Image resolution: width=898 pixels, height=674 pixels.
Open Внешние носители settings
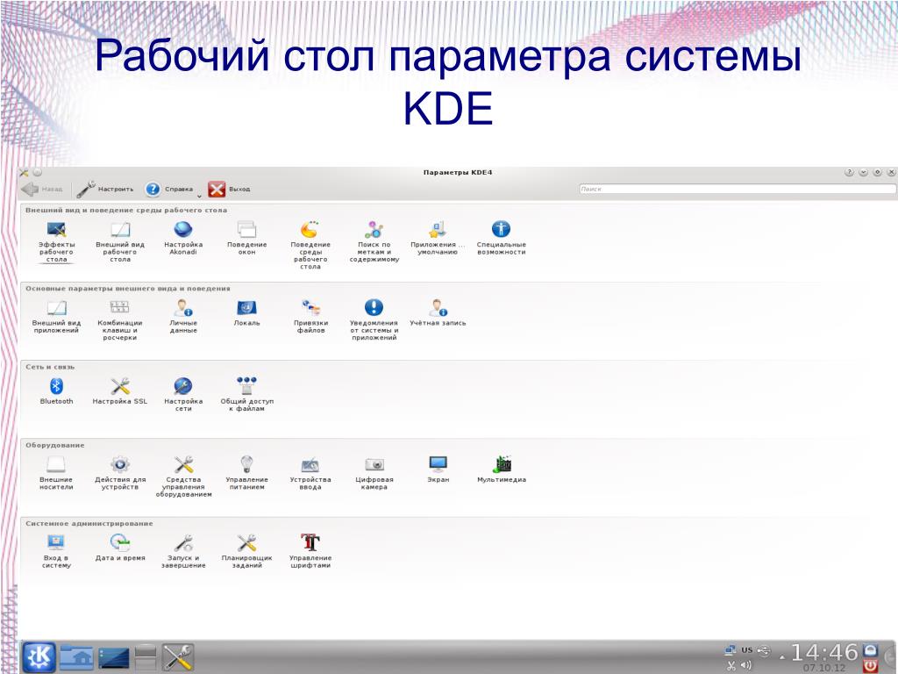pyautogui.click(x=56, y=473)
